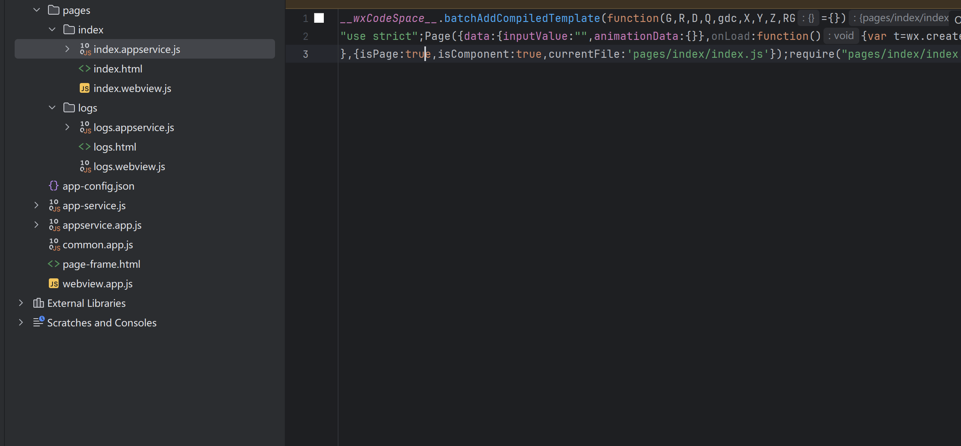This screenshot has height=446, width=961.
Task: Select page-frame.html file
Action: point(101,264)
